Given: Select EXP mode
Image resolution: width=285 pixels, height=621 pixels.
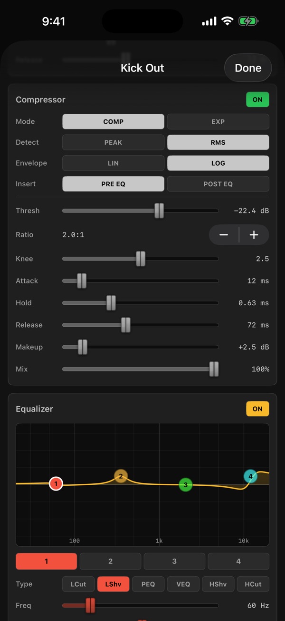Looking at the screenshot, I should [218, 121].
